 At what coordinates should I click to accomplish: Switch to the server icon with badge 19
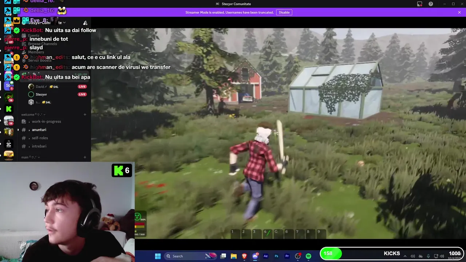click(8, 120)
